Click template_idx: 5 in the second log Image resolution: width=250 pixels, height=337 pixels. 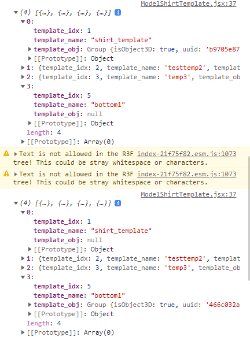62,286
